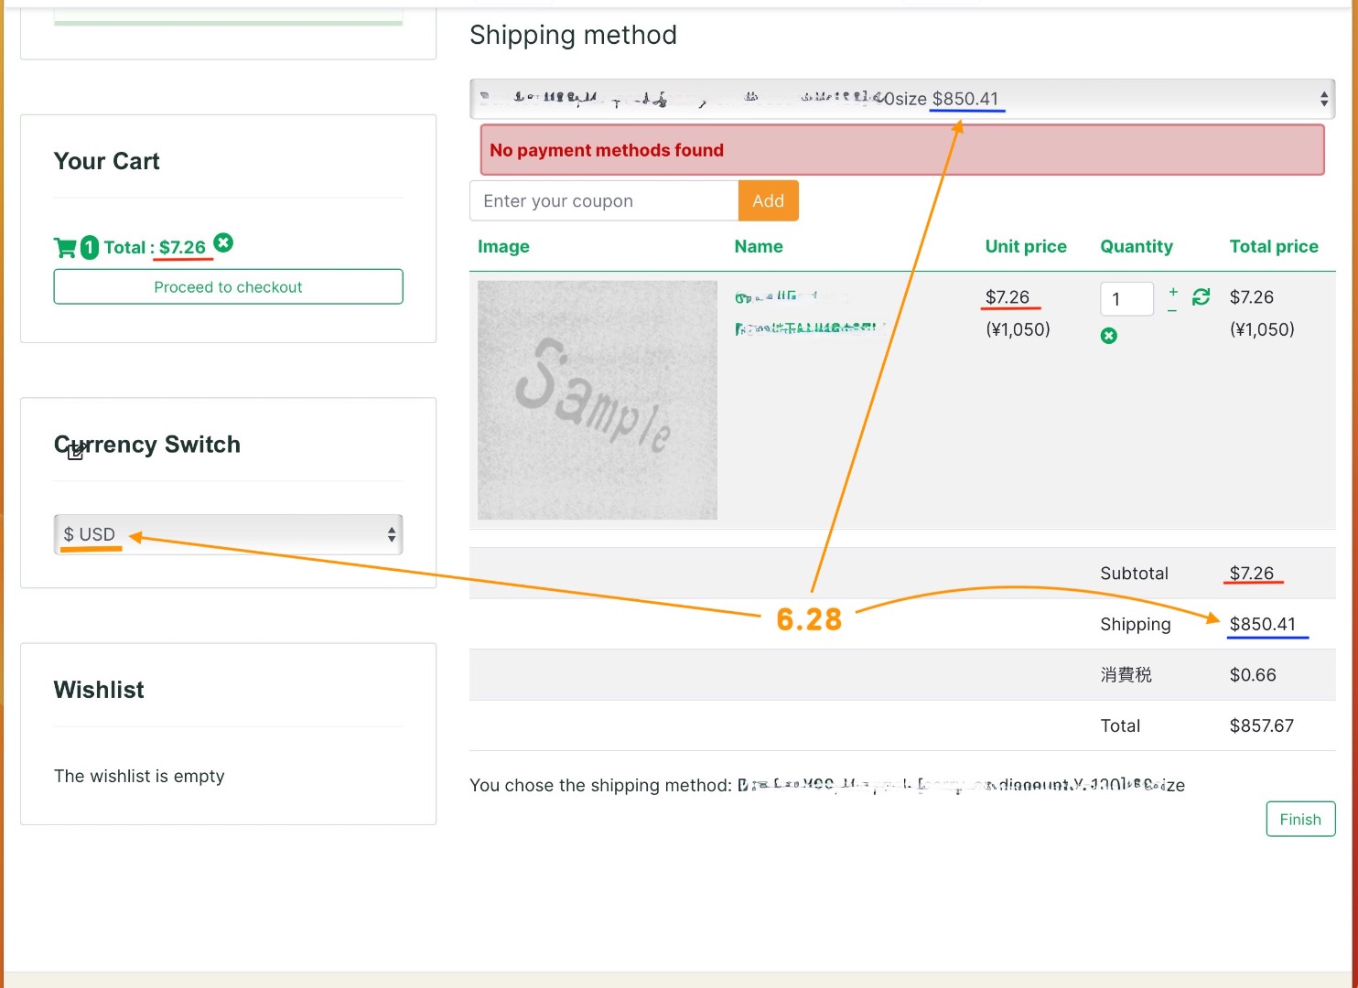Click the shopping cart icon
1358x988 pixels.
pos(65,248)
